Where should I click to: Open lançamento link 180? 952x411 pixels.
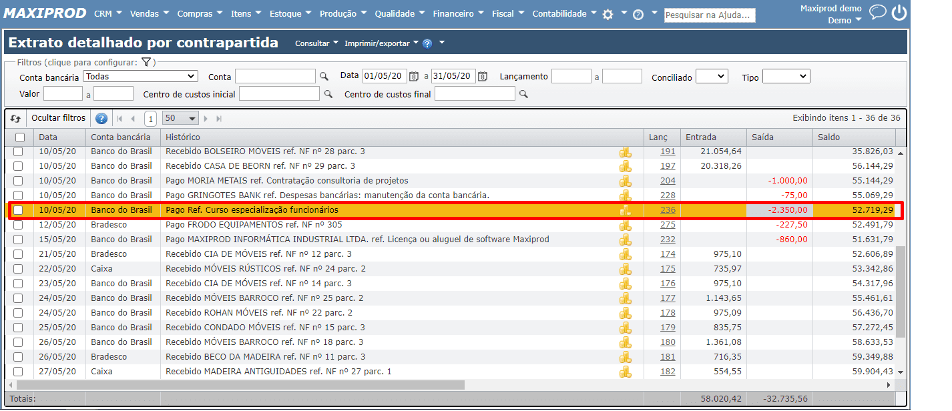[x=668, y=342]
